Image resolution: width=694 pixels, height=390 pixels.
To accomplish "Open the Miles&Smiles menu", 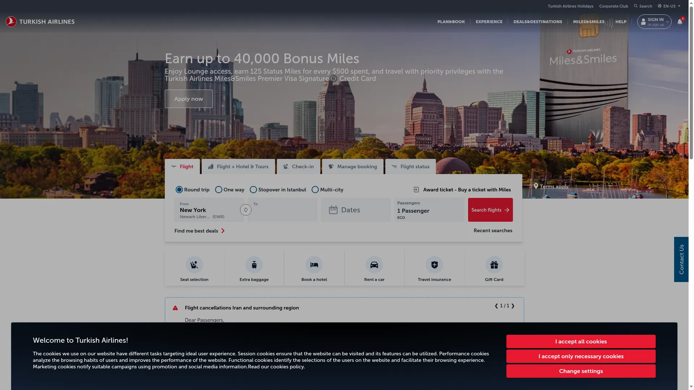I will pyautogui.click(x=589, y=22).
